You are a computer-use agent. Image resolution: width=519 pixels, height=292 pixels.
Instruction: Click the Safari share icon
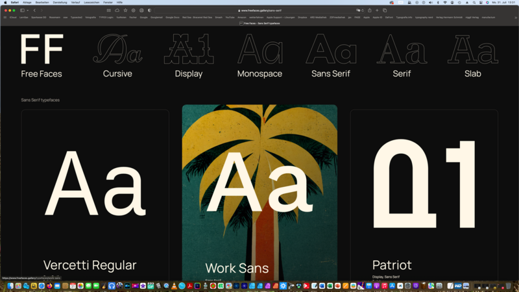pyautogui.click(x=370, y=10)
